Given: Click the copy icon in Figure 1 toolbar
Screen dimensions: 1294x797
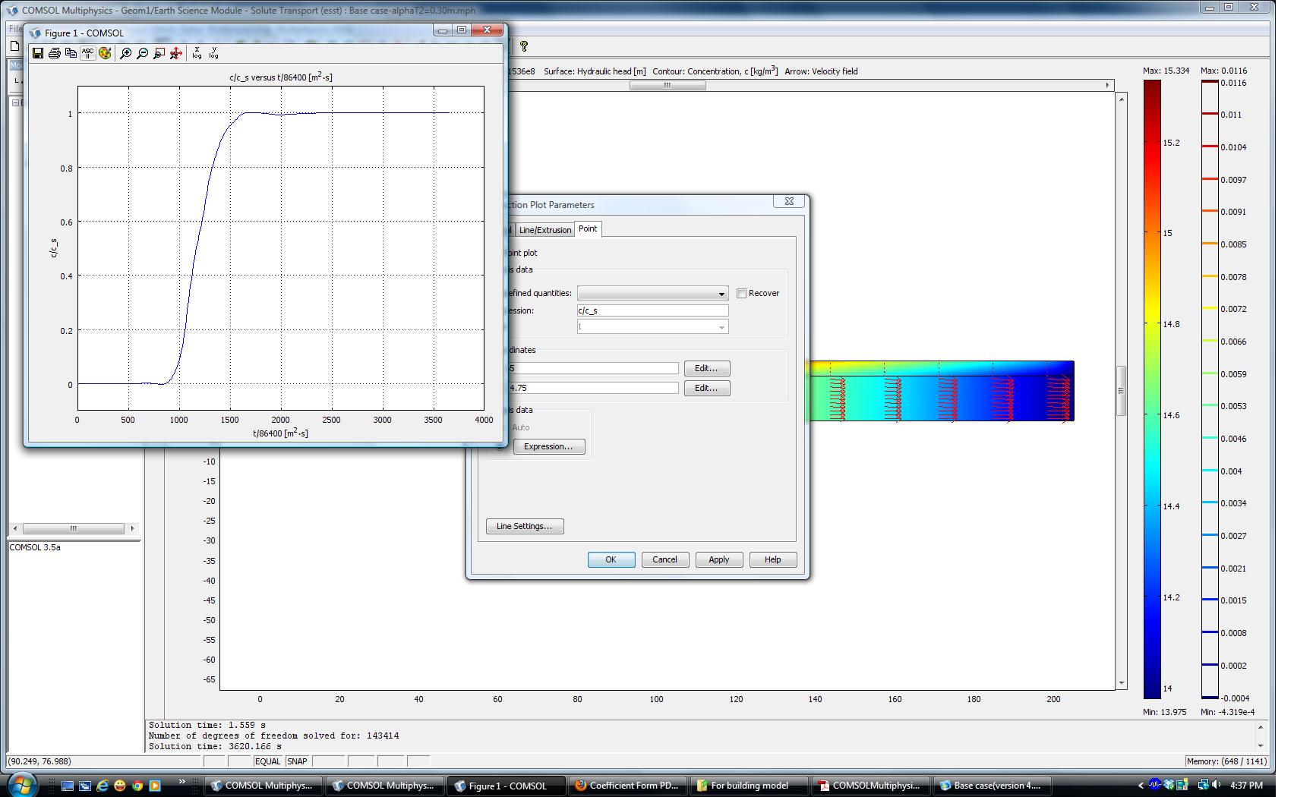Looking at the screenshot, I should pyautogui.click(x=71, y=53).
